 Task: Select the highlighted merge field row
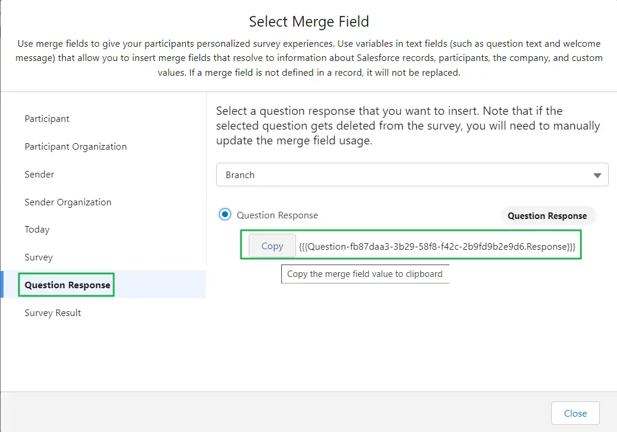pos(411,245)
